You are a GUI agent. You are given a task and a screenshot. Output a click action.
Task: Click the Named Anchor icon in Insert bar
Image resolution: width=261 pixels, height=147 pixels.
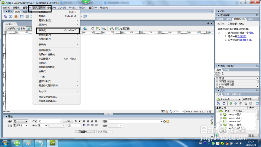click(16, 16)
